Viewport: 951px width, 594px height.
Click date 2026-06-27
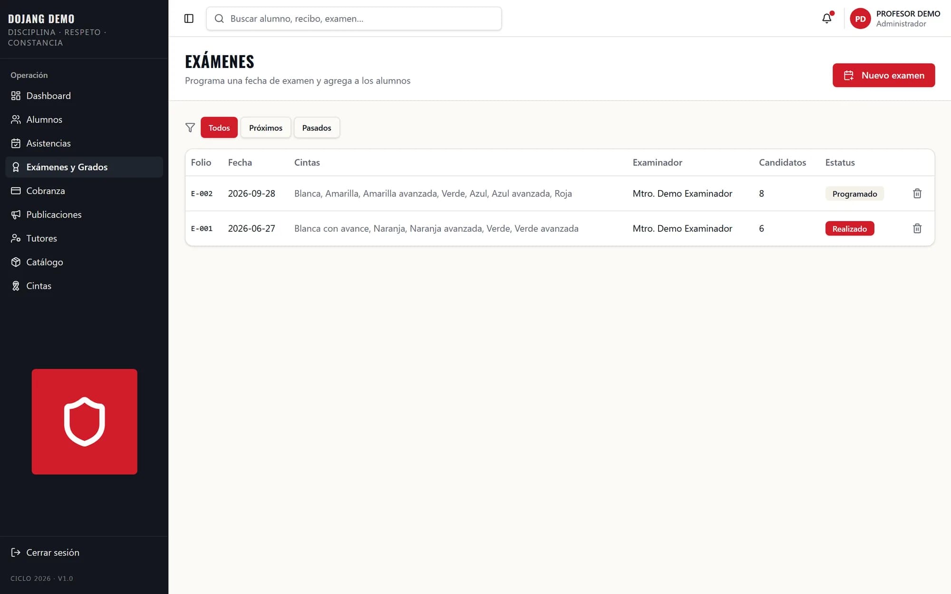click(x=252, y=229)
